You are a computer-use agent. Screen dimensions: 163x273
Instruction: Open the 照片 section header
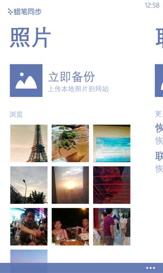(30, 37)
